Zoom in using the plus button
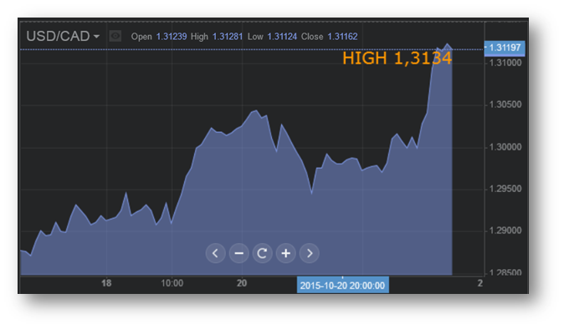Viewport: 564px width, 329px height. (286, 253)
